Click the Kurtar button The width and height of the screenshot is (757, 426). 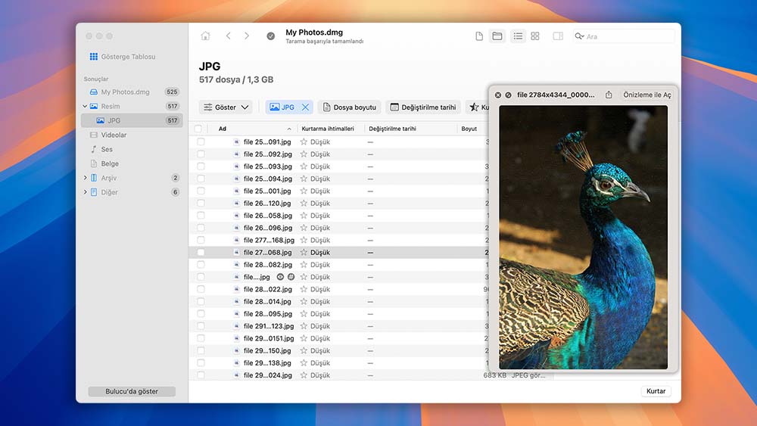pos(656,391)
